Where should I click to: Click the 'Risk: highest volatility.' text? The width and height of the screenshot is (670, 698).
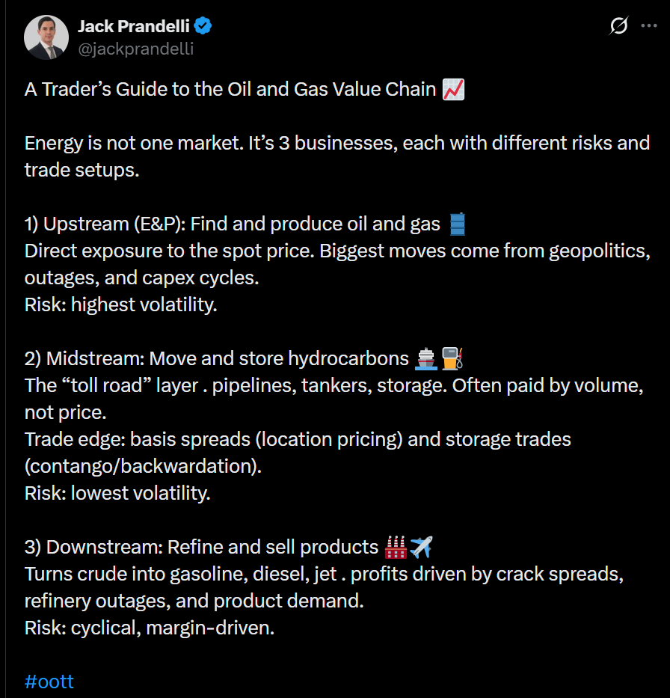tap(120, 304)
